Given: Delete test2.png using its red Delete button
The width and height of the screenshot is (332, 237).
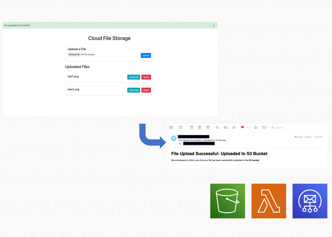Looking at the screenshot, I should click(146, 90).
